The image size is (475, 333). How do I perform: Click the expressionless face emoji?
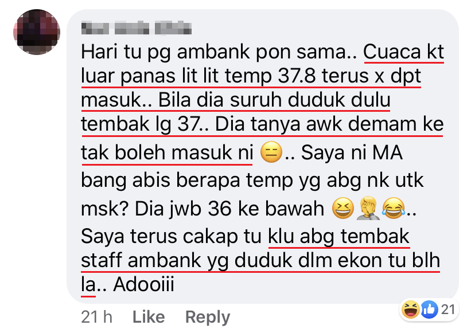(271, 152)
